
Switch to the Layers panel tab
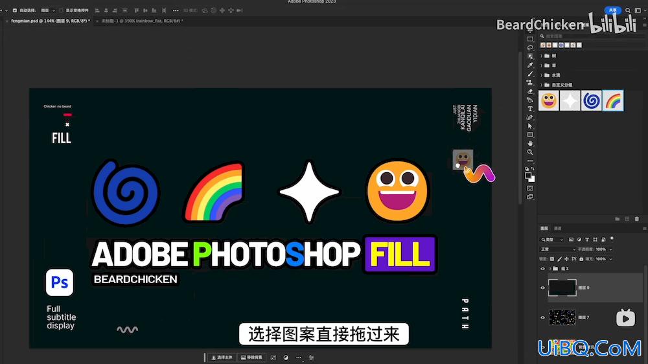pos(544,229)
